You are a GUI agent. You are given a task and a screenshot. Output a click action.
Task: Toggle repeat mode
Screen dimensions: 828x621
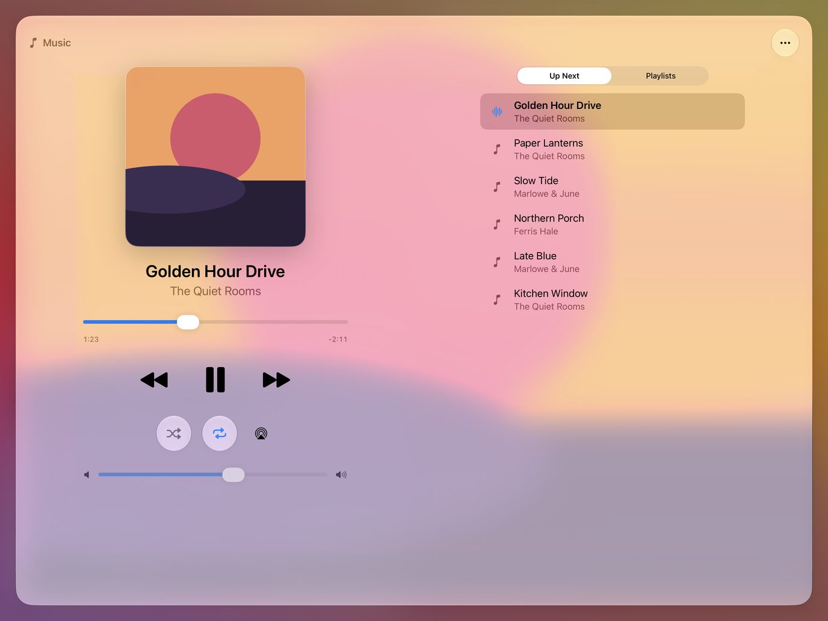tap(220, 433)
